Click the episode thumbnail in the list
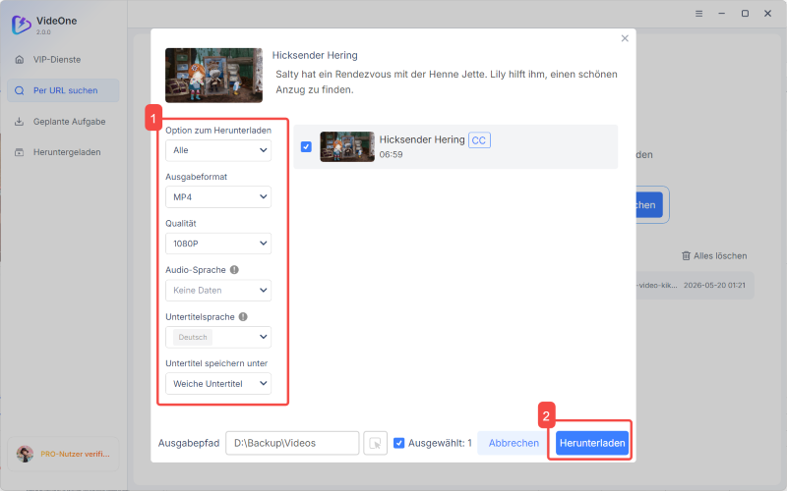 347,146
